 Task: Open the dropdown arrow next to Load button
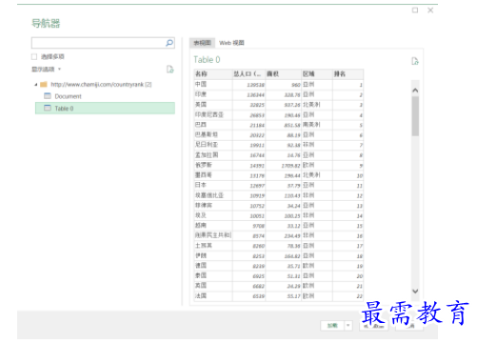[x=348, y=326]
